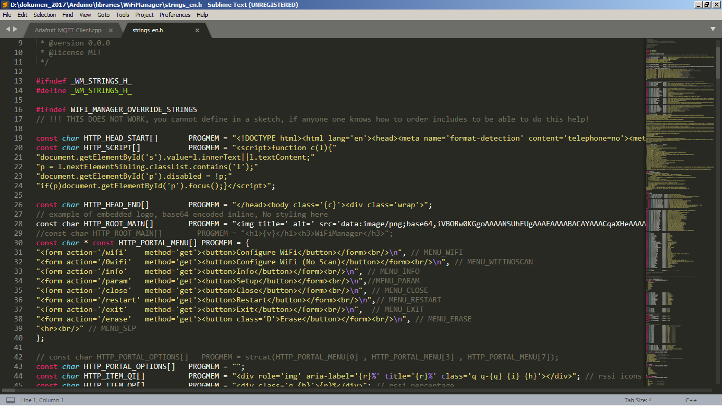Go to the next tab with the right arrow

coord(15,29)
